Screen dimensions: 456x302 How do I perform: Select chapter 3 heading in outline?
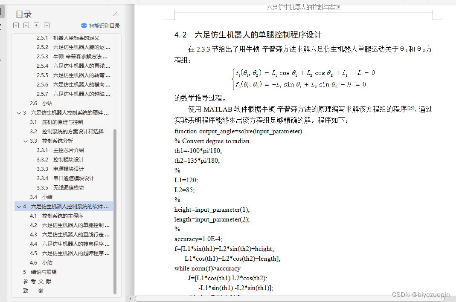click(x=66, y=113)
